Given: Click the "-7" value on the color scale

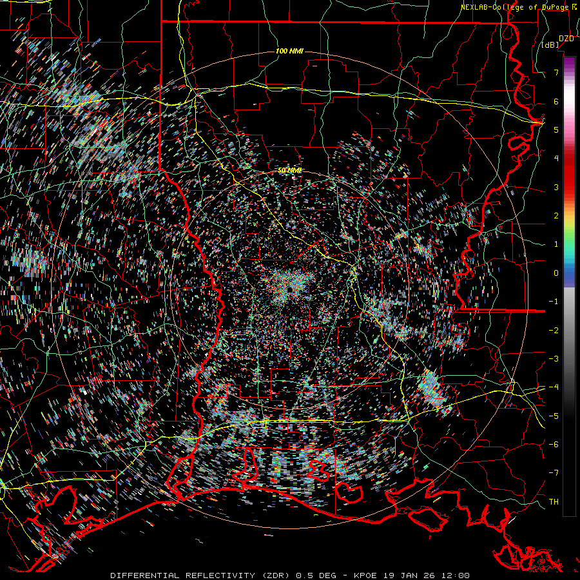Looking at the screenshot, I should point(554,473).
